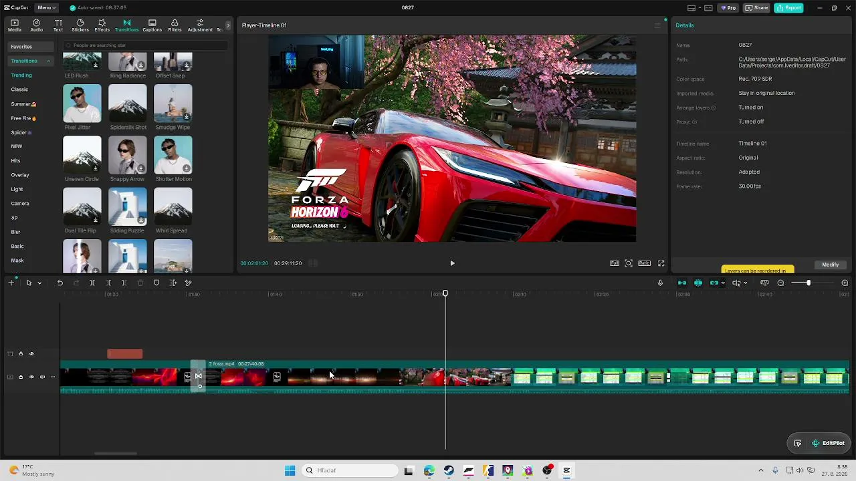Select the Classic transitions category
Viewport: 856px width, 481px height.
click(19, 90)
